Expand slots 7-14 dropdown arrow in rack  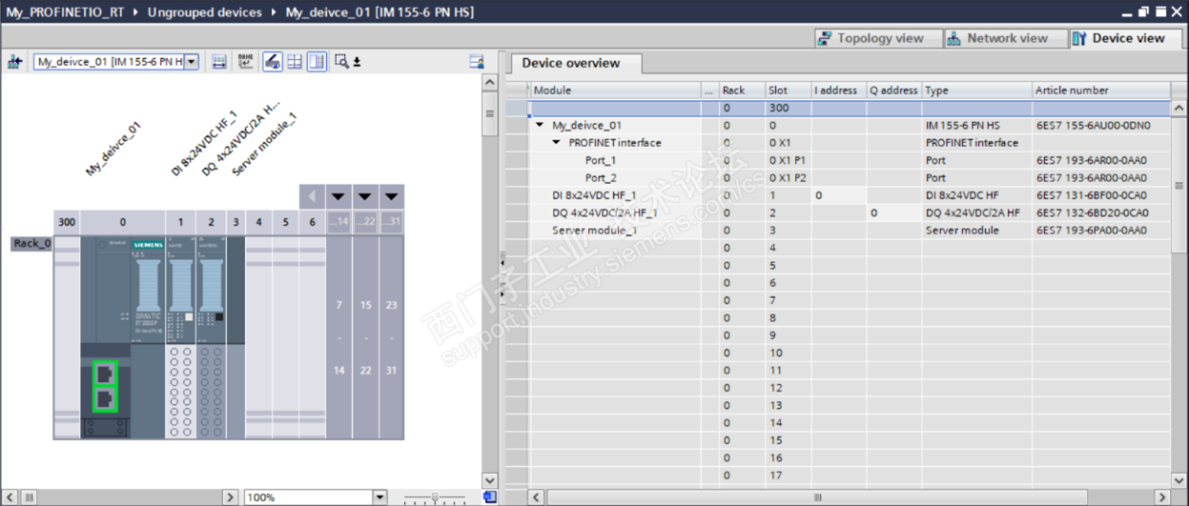(x=338, y=197)
